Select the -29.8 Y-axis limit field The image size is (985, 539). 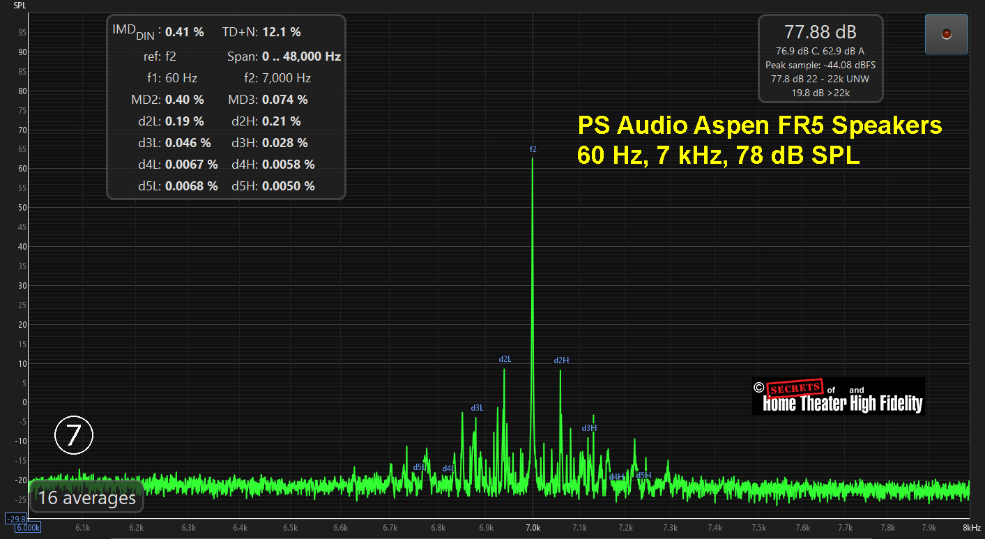tap(16, 519)
